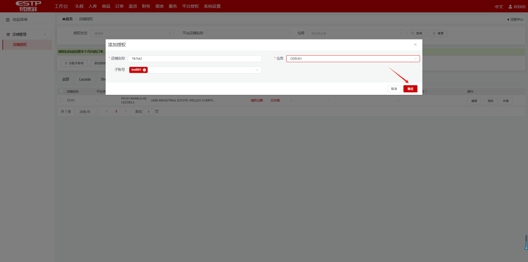Expand the 子账号 dropdown
This screenshot has height=262, width=528.
point(257,70)
